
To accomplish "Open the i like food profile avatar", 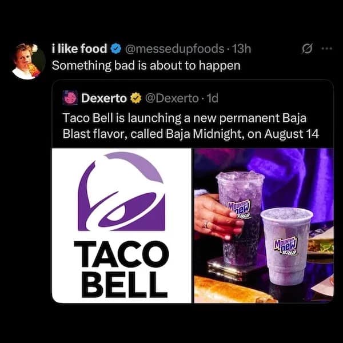I will (x=28, y=62).
